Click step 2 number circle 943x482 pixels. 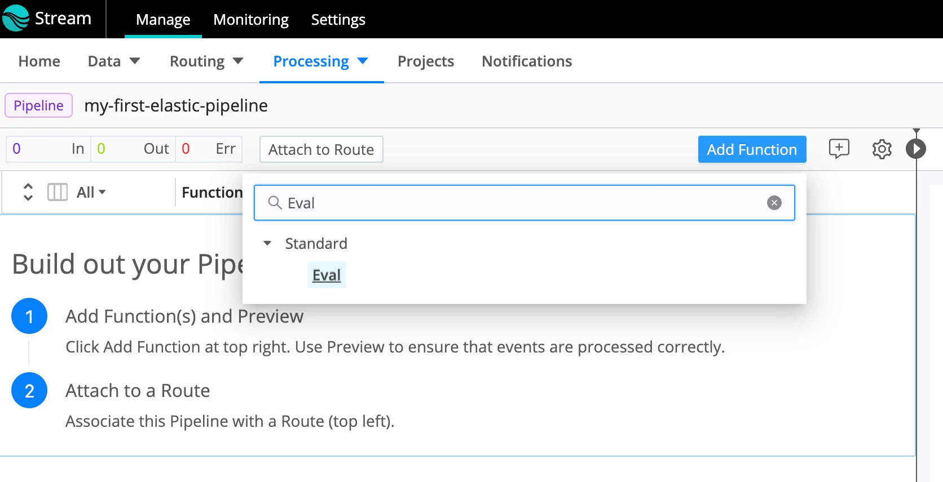point(29,390)
